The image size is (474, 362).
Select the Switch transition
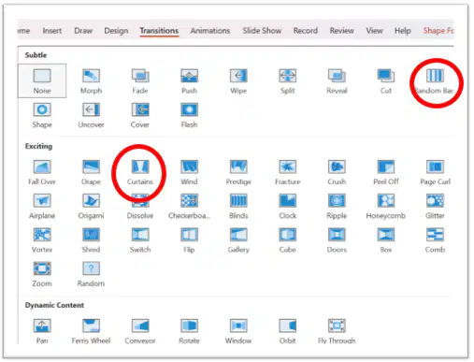click(140, 240)
